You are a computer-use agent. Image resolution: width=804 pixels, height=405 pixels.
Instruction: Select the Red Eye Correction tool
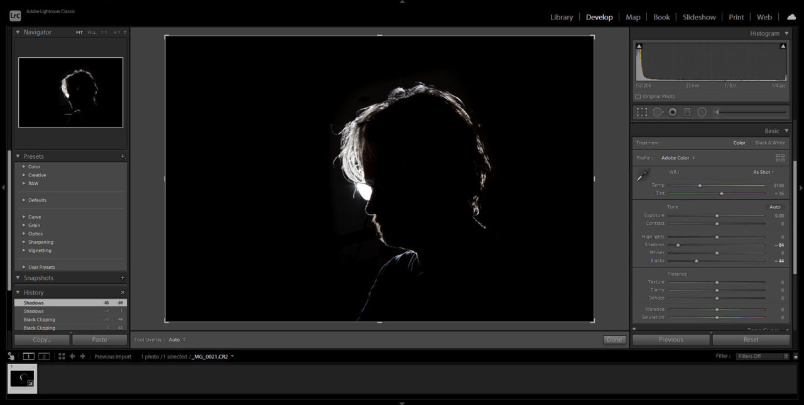pos(673,112)
